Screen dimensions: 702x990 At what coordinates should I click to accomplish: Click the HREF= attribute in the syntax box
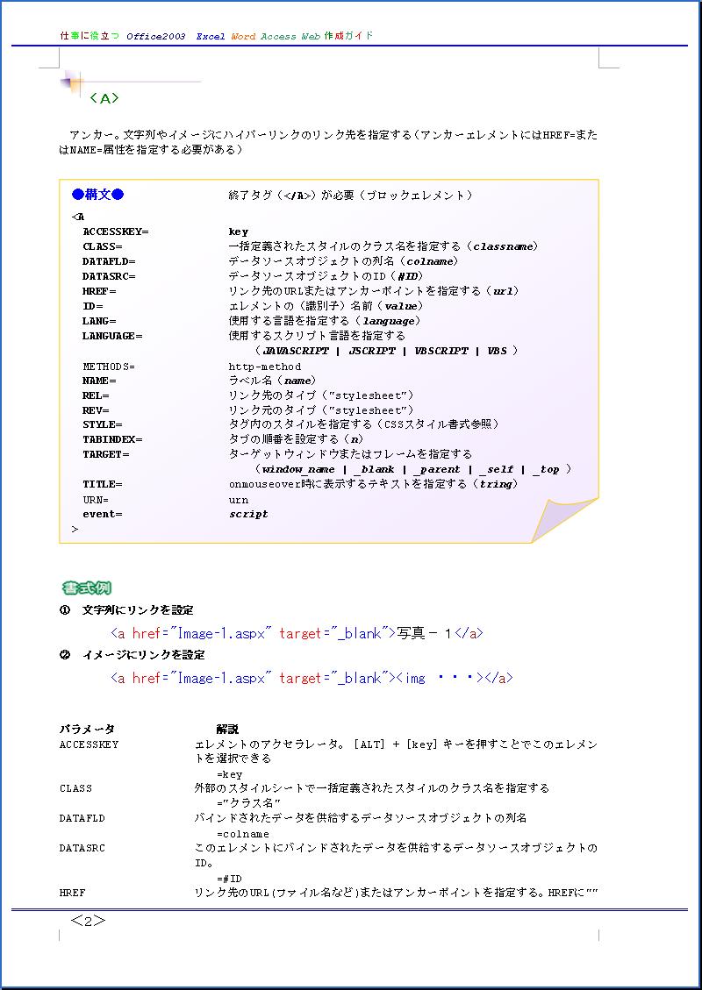99,291
